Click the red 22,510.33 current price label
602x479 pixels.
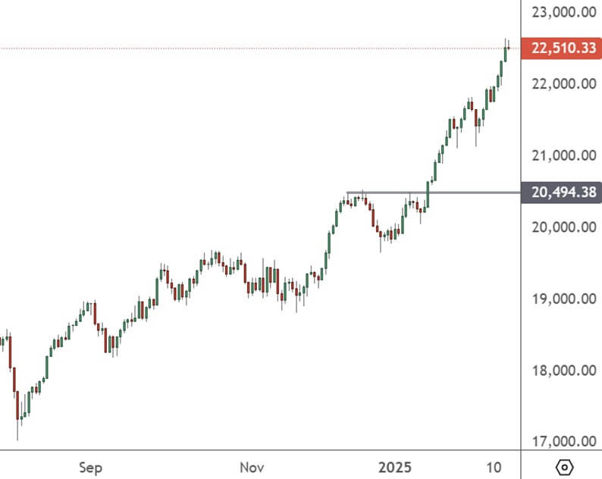563,49
